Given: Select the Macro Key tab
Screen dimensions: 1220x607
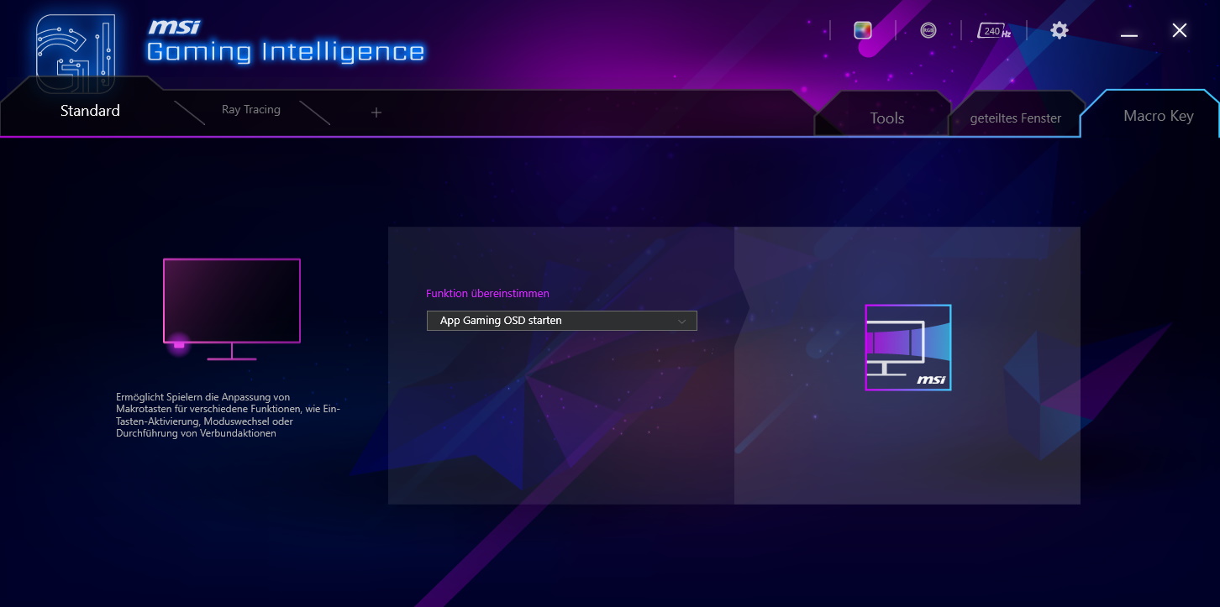Looking at the screenshot, I should click(1158, 116).
